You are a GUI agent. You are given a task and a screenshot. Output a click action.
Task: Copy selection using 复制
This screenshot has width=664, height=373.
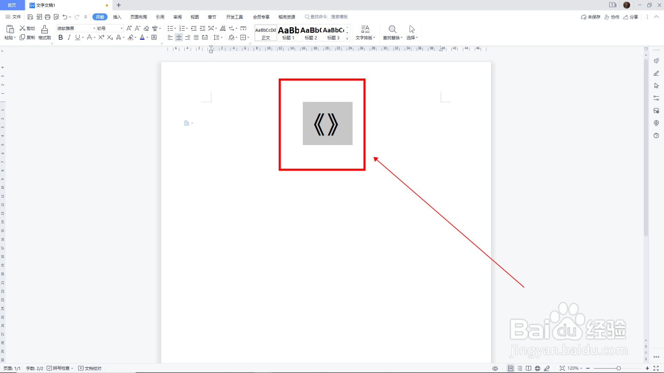[27, 37]
